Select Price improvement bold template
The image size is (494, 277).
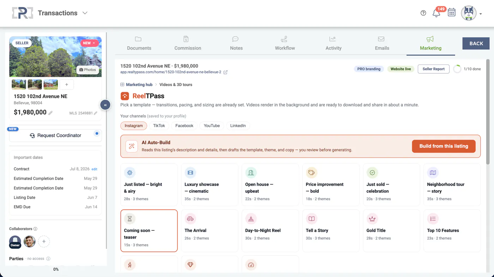[x=331, y=185]
